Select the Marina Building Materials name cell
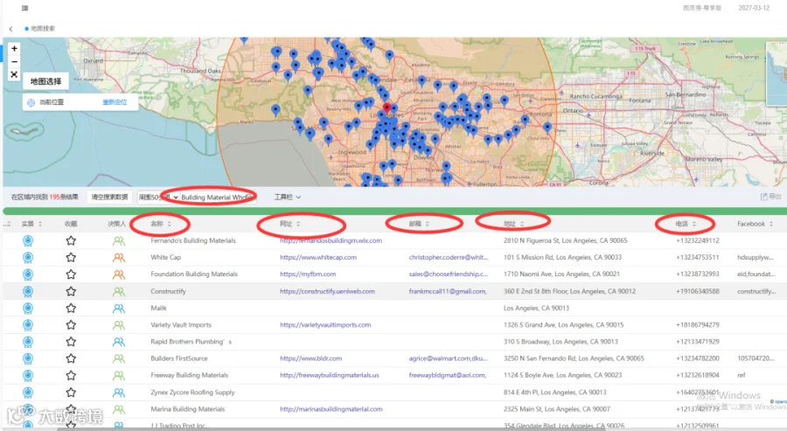 pos(188,409)
